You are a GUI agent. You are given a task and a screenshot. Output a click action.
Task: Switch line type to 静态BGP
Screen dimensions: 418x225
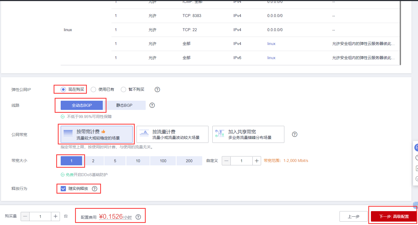click(x=124, y=105)
